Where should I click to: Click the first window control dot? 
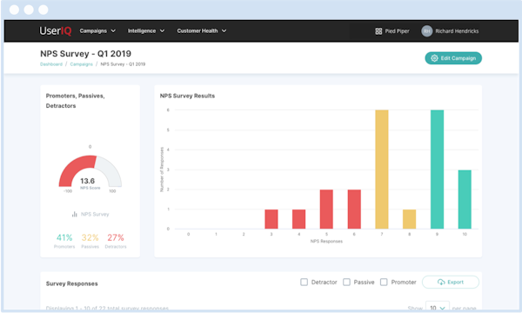tap(14, 10)
